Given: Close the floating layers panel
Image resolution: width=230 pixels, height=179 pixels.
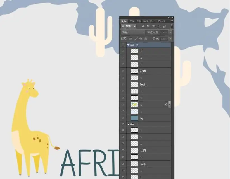Looking at the screenshot, I should (x=172, y=18).
